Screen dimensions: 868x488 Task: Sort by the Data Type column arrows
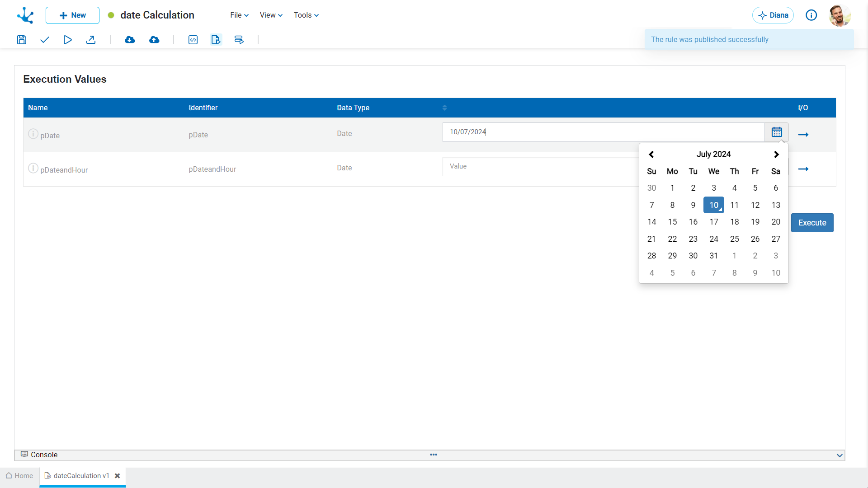[444, 108]
